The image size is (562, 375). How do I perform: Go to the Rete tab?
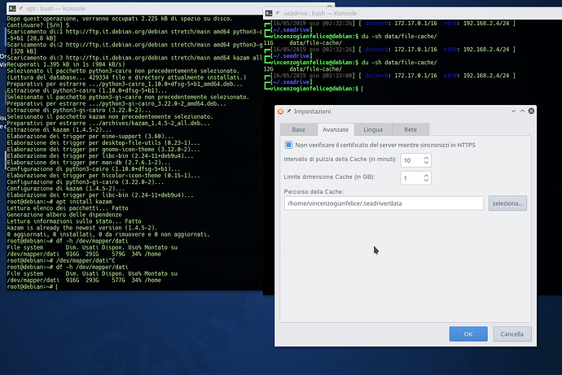[411, 129]
